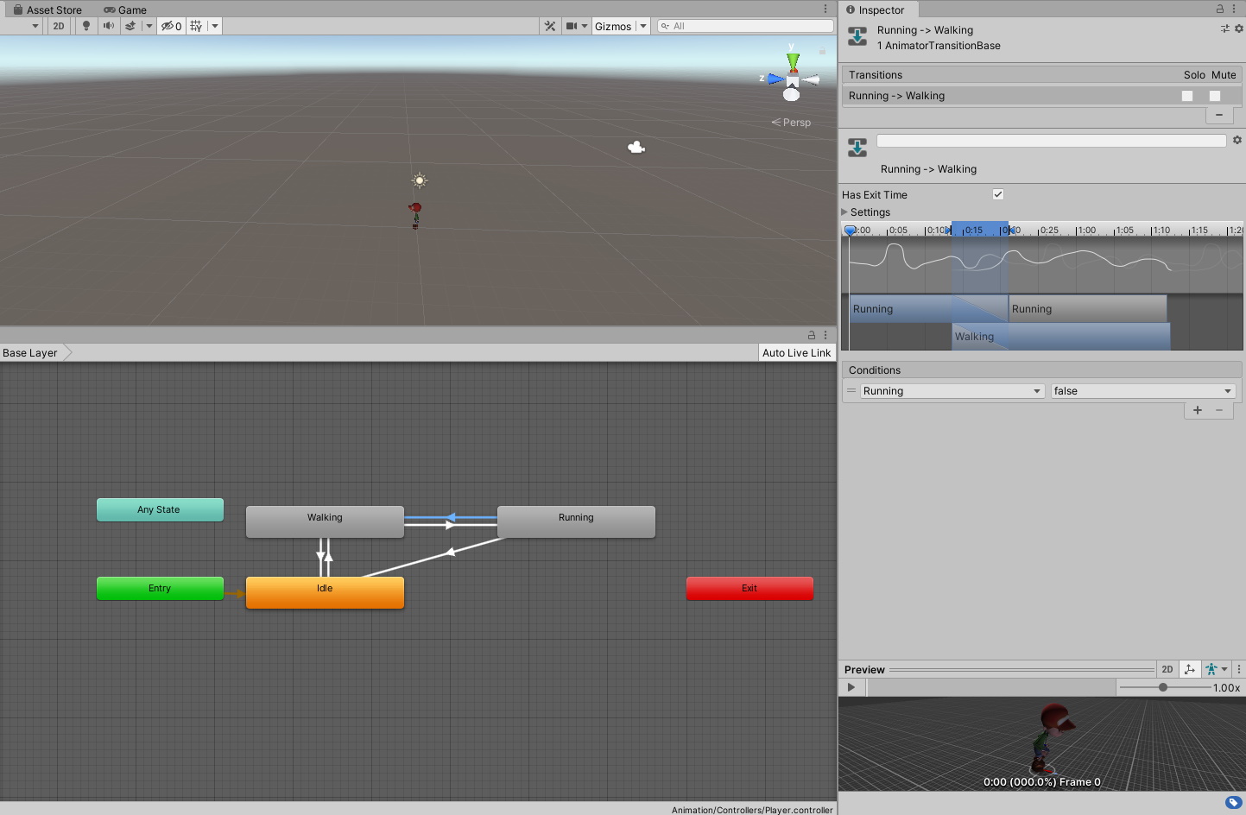The image size is (1246, 815).
Task: Click the axis-move preview icon in Preview panel
Action: pyautogui.click(x=1190, y=669)
